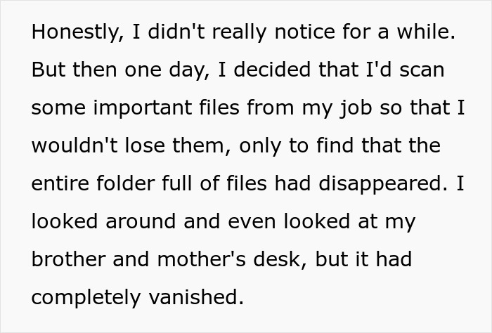Click the word "lose" in fourth line

click(145, 145)
